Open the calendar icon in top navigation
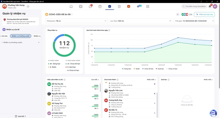220x118 pixels. [x=100, y=7]
